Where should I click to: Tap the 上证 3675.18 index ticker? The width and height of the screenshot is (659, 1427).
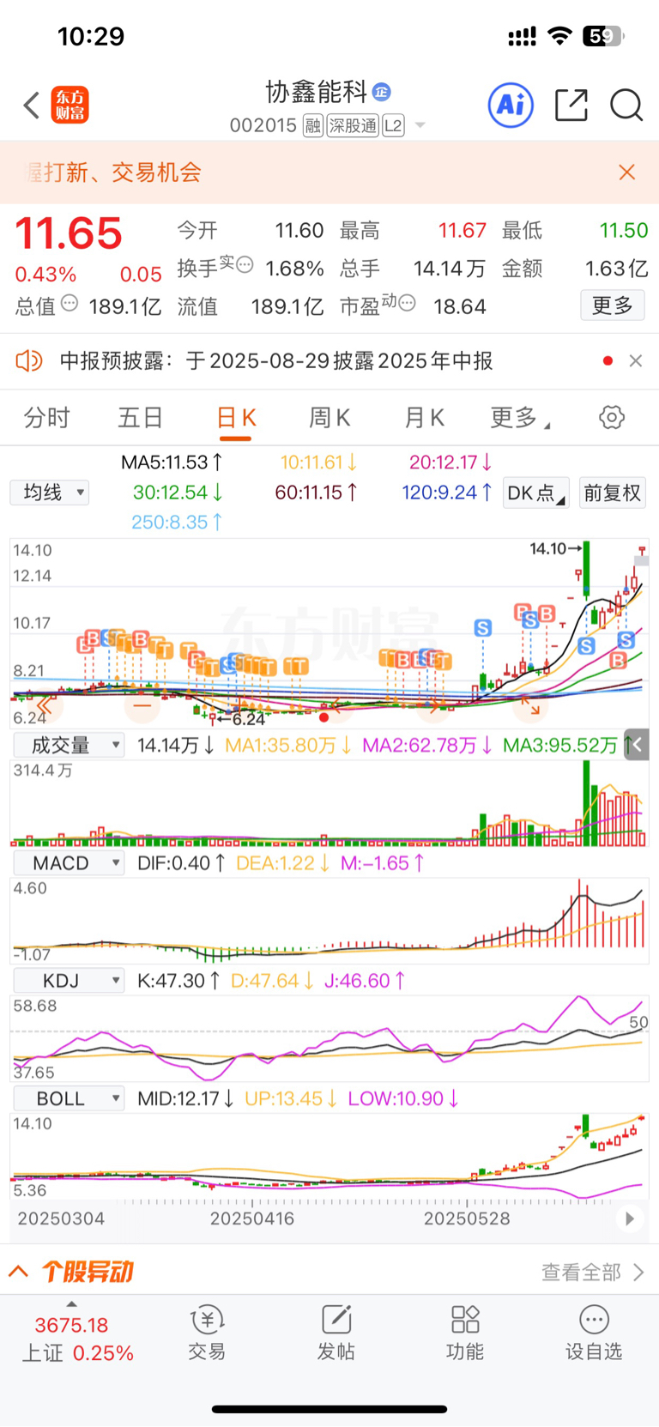(x=77, y=1339)
